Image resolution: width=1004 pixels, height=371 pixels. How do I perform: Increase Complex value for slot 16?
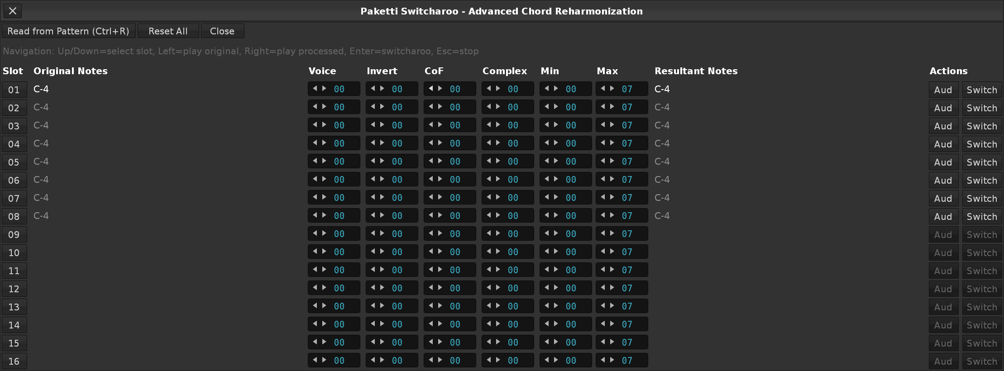498,360
